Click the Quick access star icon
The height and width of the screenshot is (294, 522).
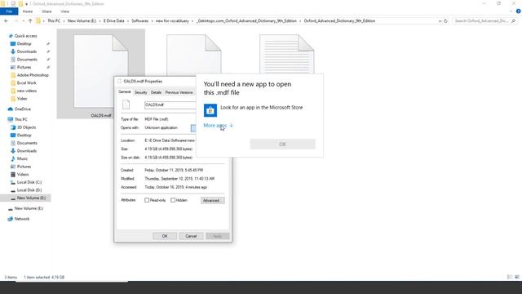pyautogui.click(x=11, y=36)
